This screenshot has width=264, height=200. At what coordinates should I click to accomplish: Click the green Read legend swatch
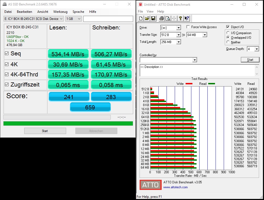coord(212,84)
